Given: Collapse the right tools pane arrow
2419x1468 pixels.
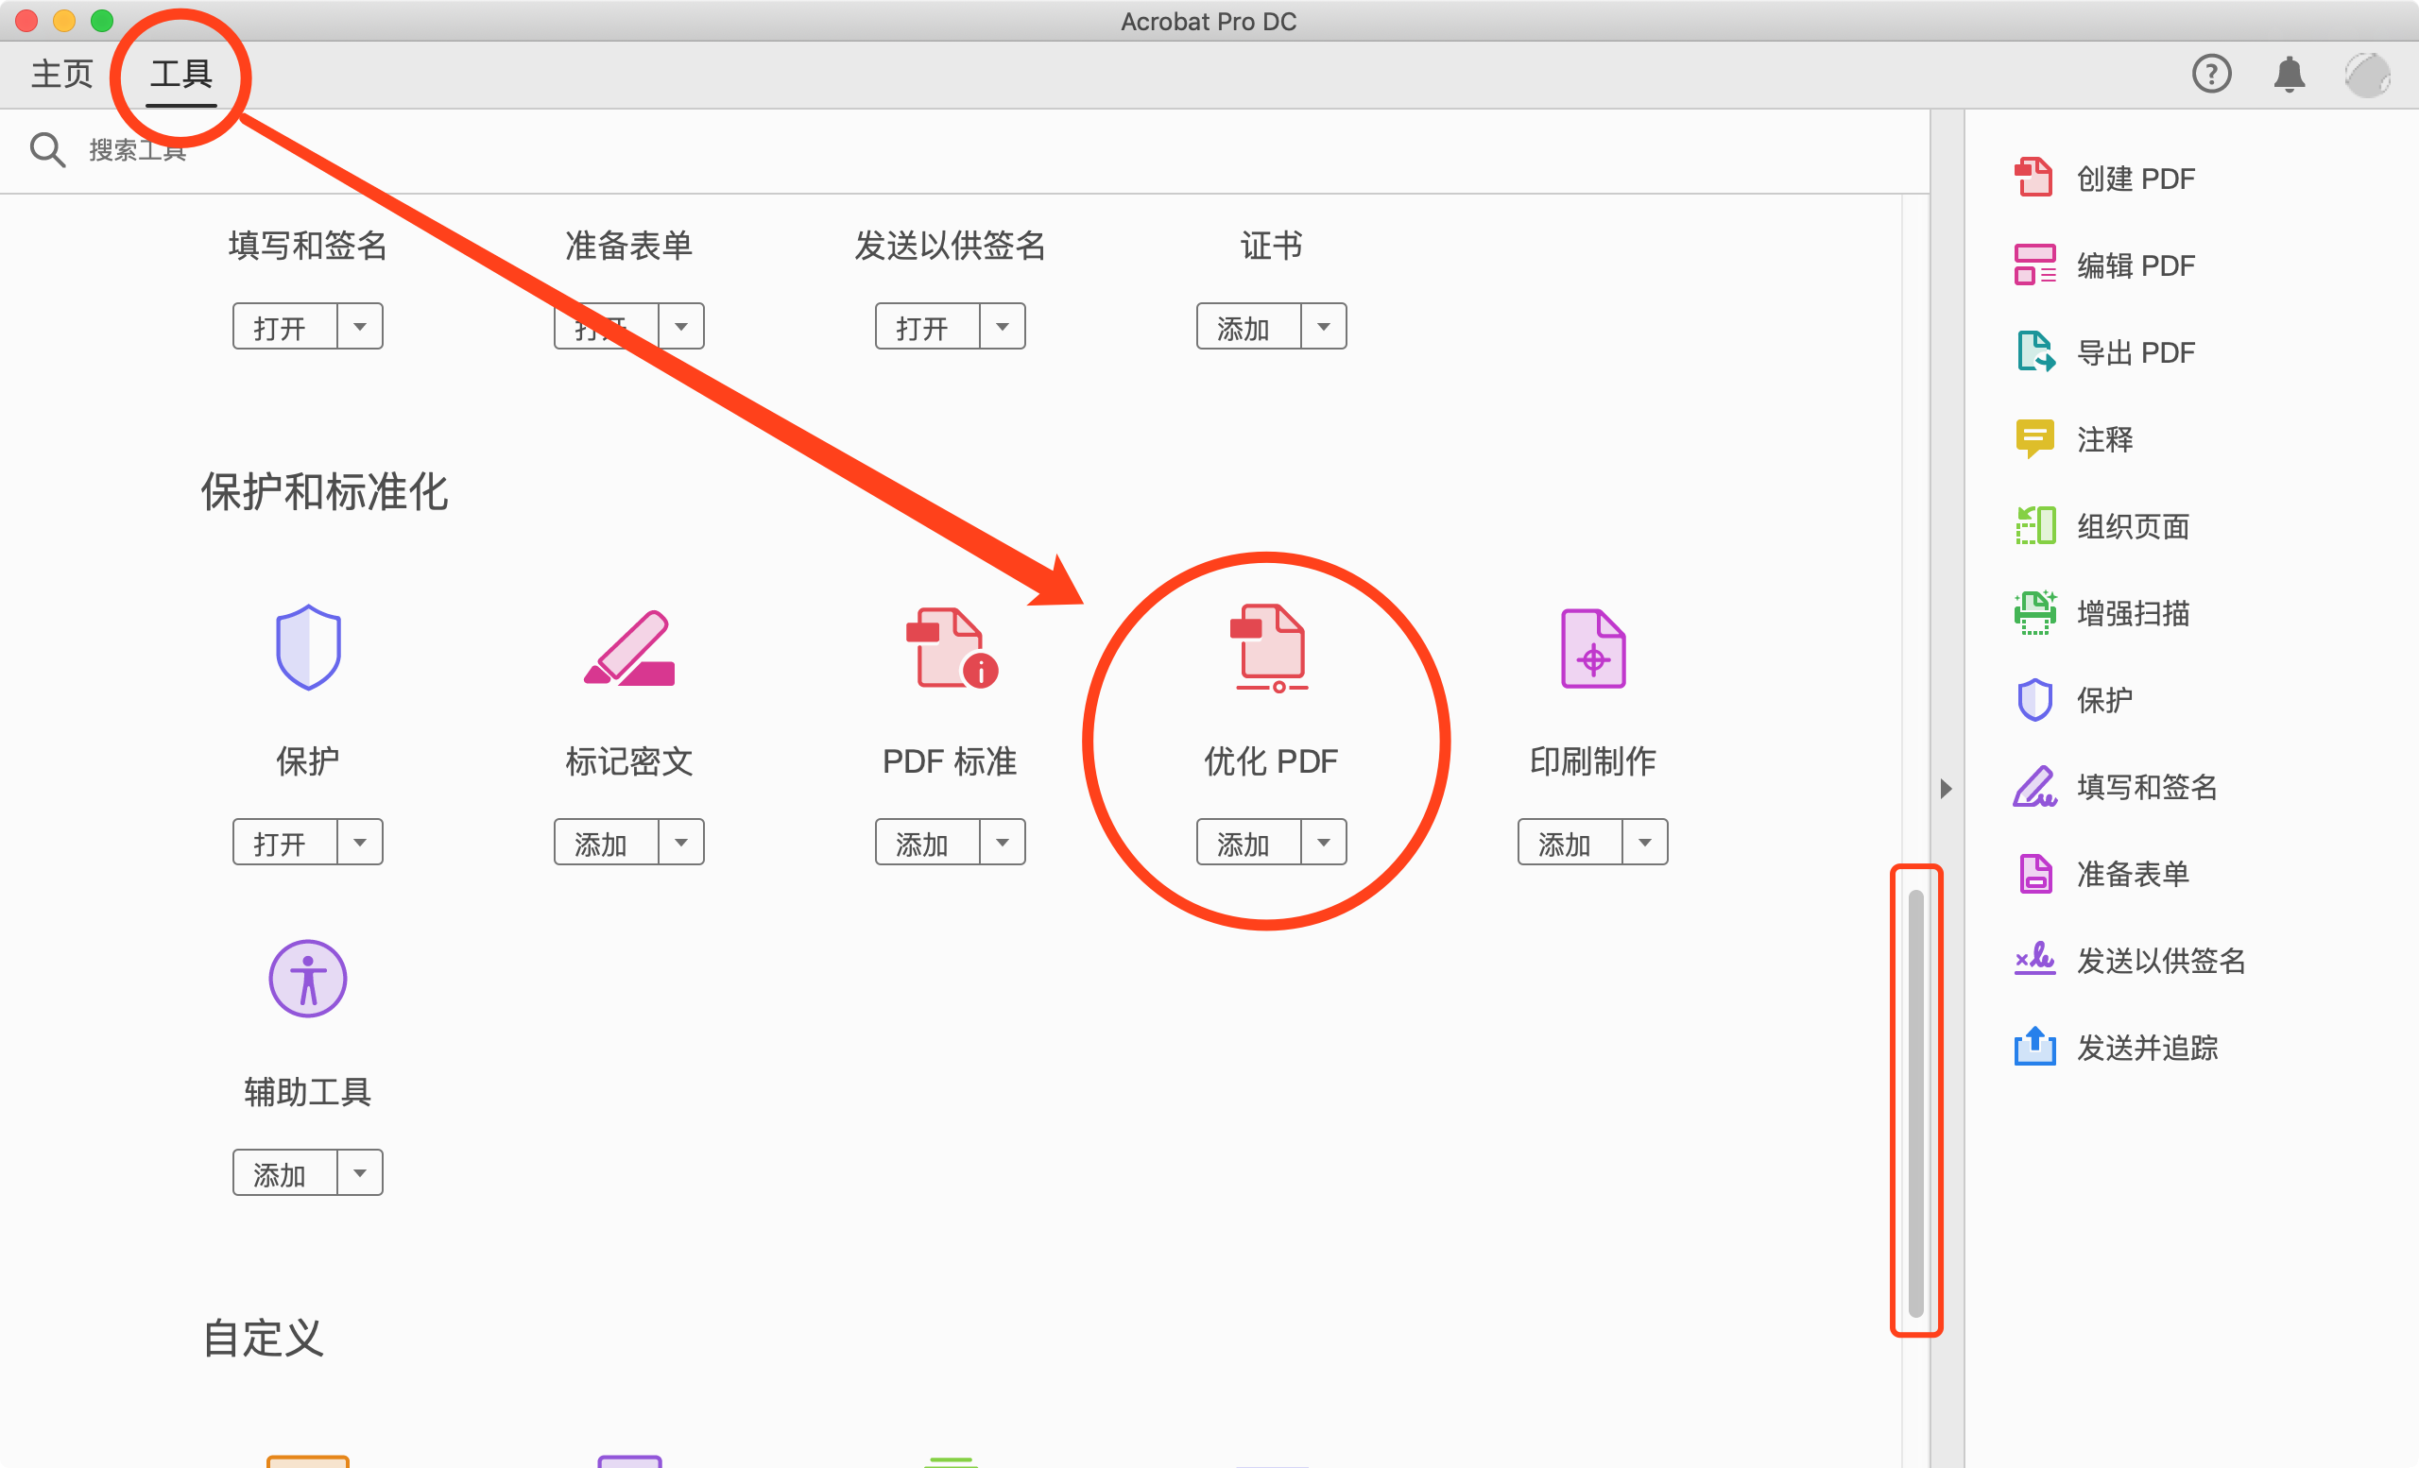Looking at the screenshot, I should point(1946,789).
